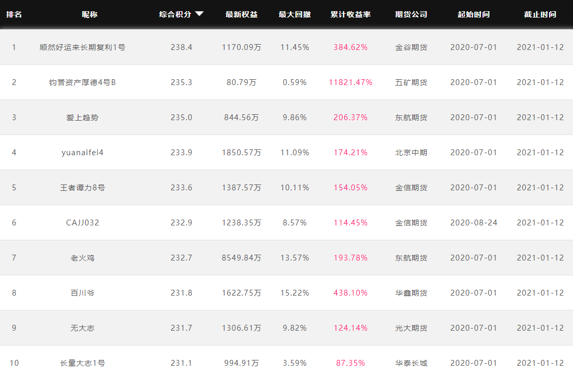
Task: Select nickname 百川爷
Action: 82,292
